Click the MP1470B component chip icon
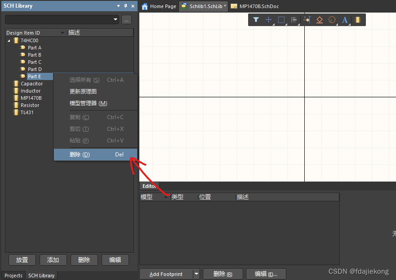This screenshot has height=280, width=396. pyautogui.click(x=16, y=98)
